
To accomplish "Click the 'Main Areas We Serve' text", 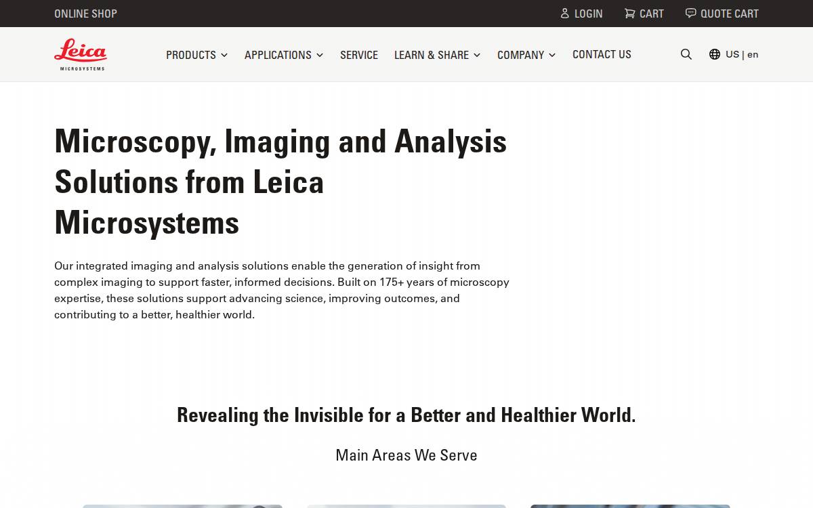I will 406,455.
